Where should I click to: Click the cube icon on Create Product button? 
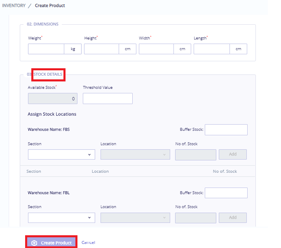(34, 243)
